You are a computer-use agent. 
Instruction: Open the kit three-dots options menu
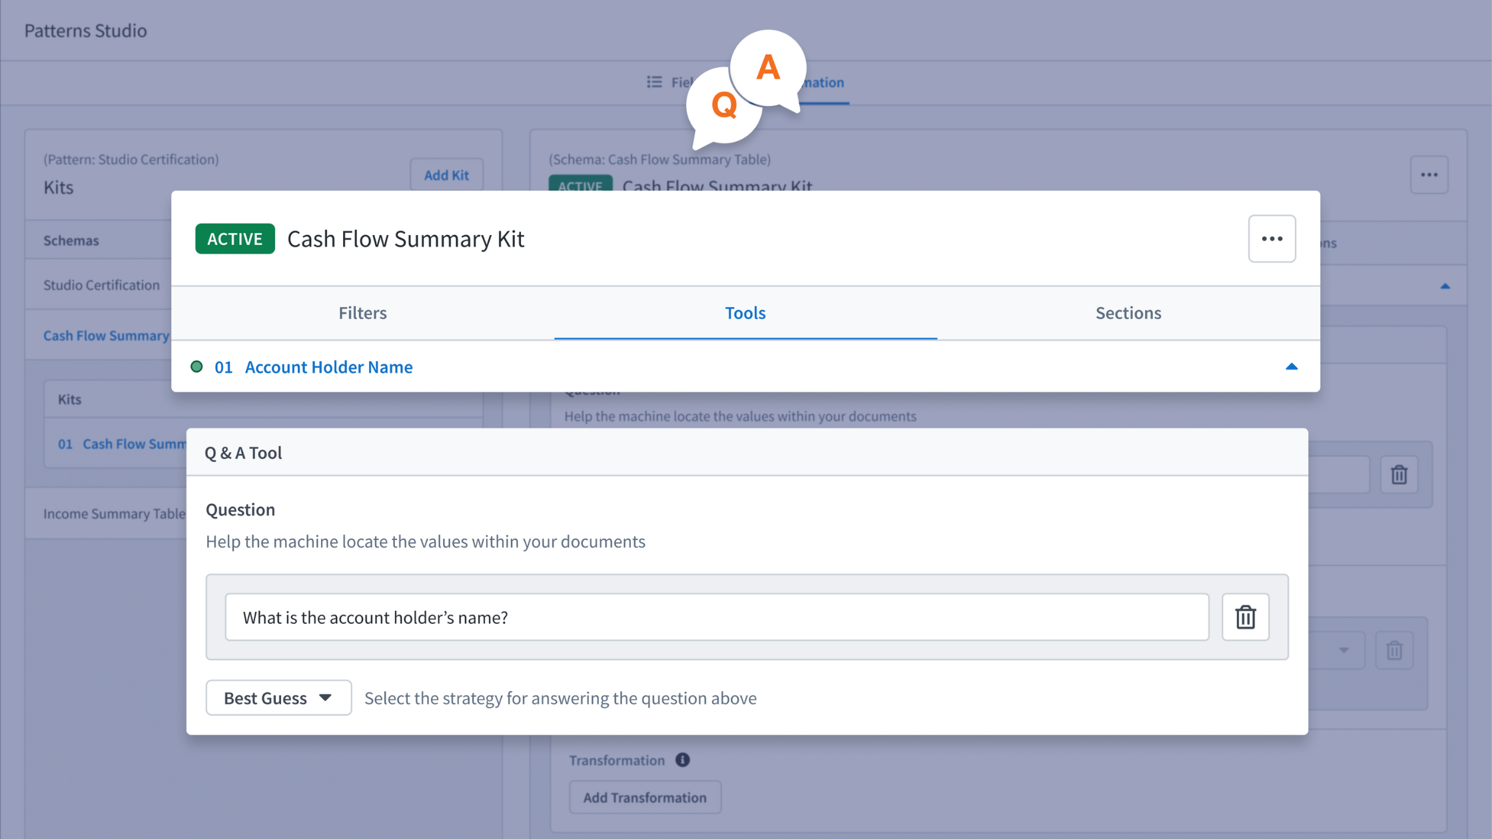(x=1272, y=238)
